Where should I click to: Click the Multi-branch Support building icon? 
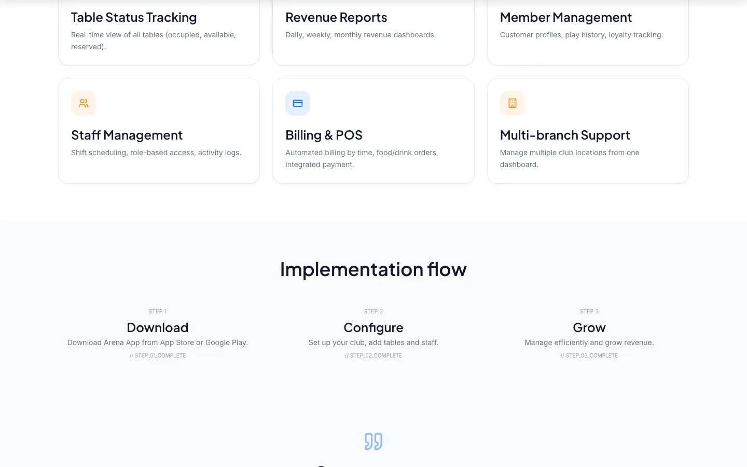[513, 103]
